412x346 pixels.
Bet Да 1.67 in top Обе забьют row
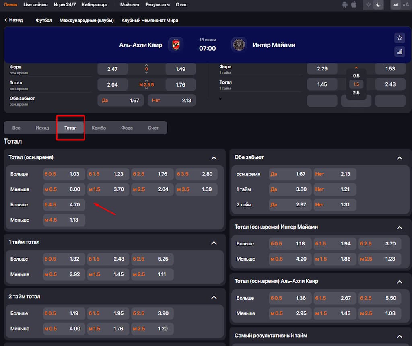coord(121,100)
